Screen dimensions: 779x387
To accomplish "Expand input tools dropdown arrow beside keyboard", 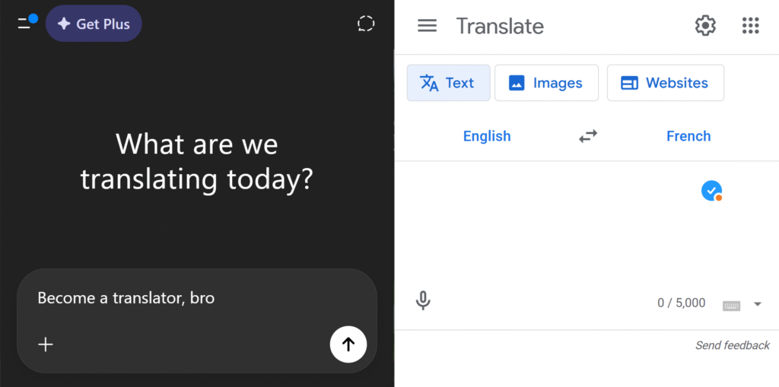I will (757, 304).
